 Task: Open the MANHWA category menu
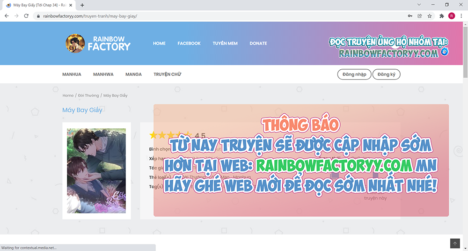(103, 74)
